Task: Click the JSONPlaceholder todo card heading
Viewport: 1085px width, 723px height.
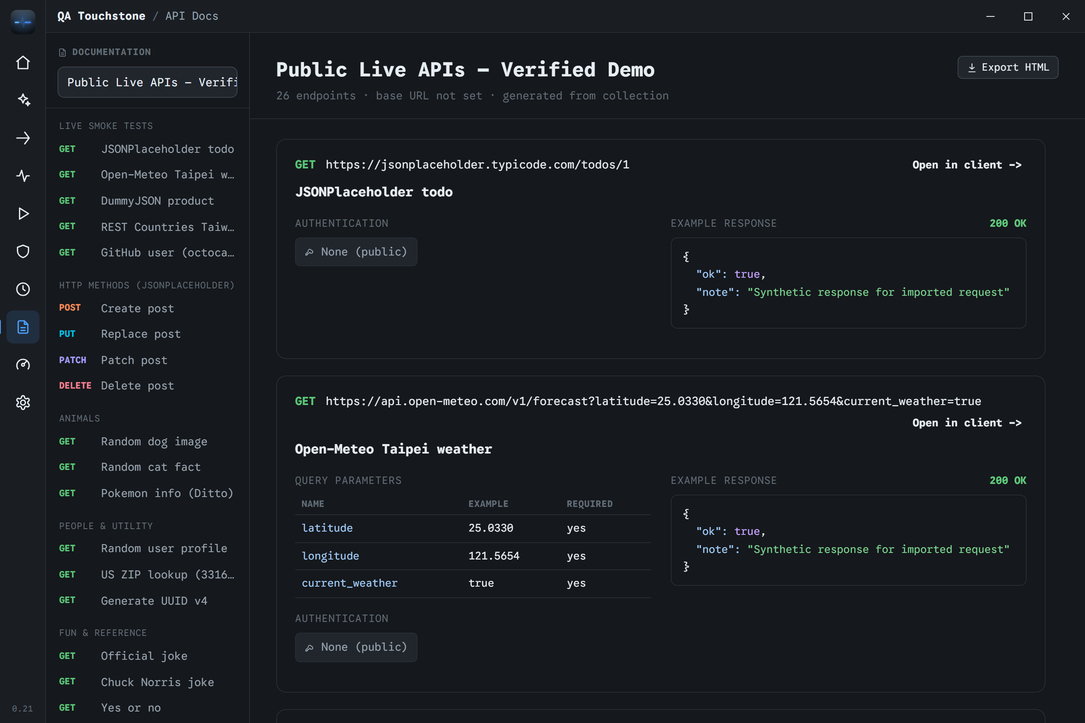Action: tap(374, 192)
